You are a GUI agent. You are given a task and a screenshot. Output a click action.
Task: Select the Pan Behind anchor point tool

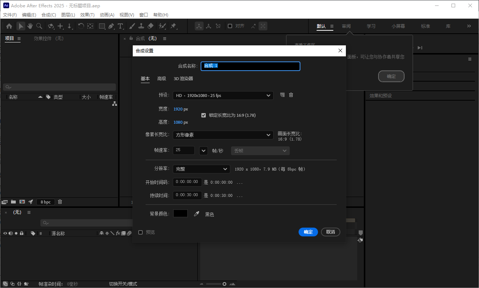point(90,26)
